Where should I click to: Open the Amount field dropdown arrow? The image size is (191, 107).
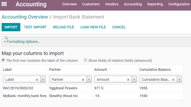pyautogui.click(x=134, y=79)
